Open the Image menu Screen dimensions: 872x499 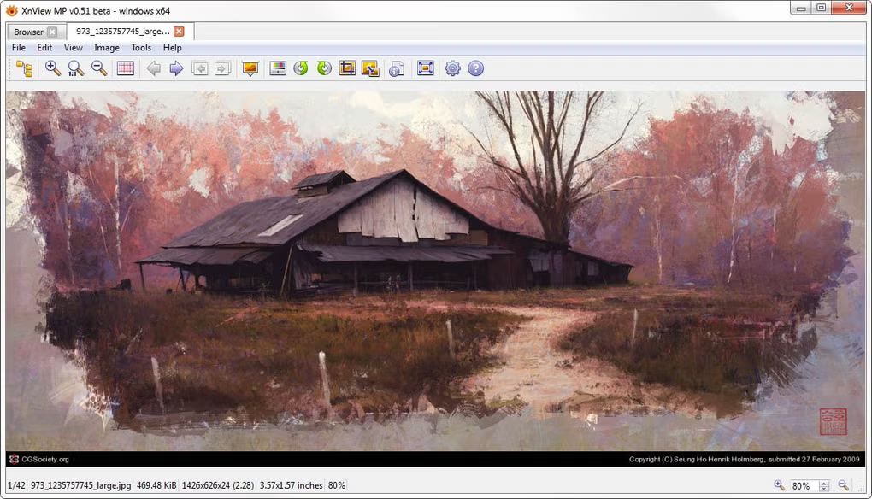click(107, 48)
